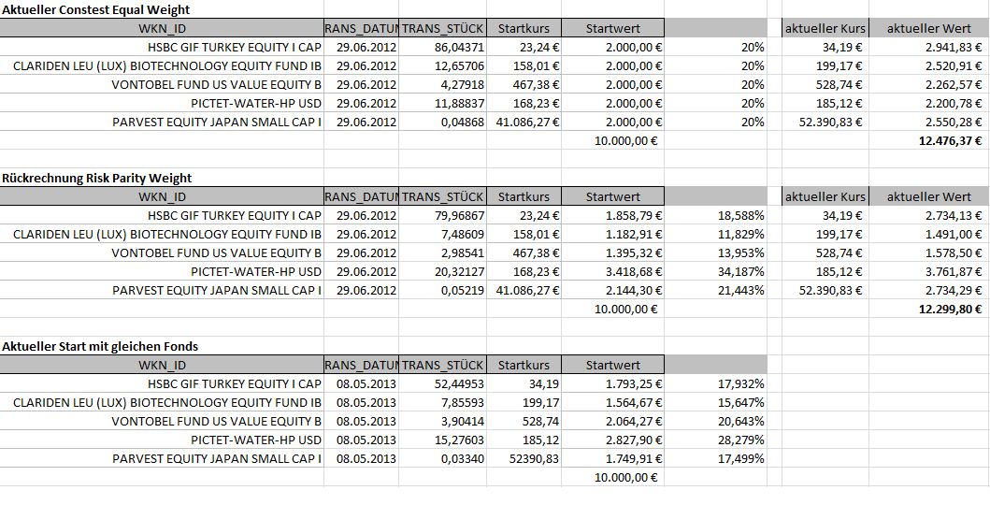Click the 'aktueller Kurs' header in first table
The height and width of the screenshot is (505, 990).
pyautogui.click(x=825, y=28)
